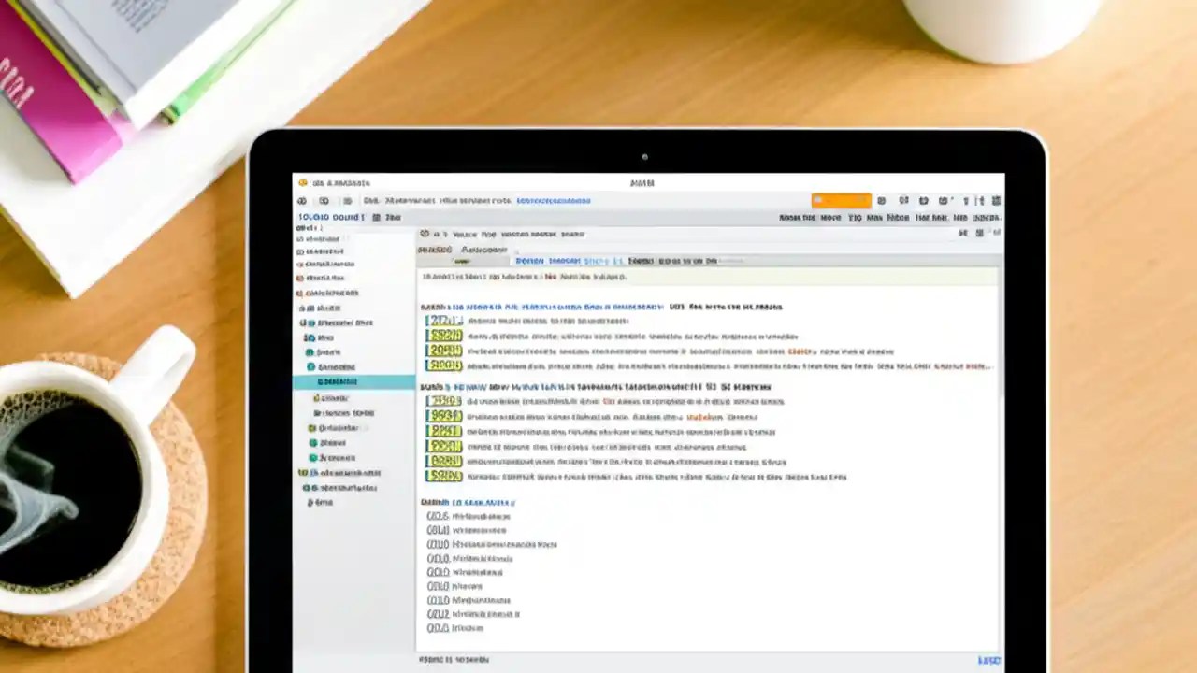Open the reload page icon in the toolbar

pyautogui.click(x=347, y=201)
